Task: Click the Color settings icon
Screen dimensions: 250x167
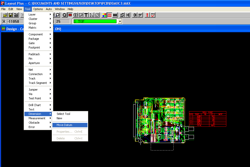Action: click(x=104, y=15)
